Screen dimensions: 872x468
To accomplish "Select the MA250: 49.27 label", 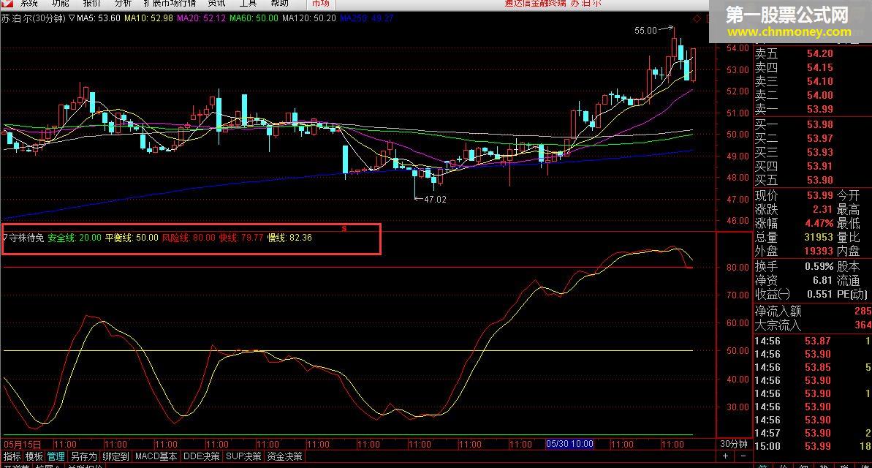I will [366, 18].
